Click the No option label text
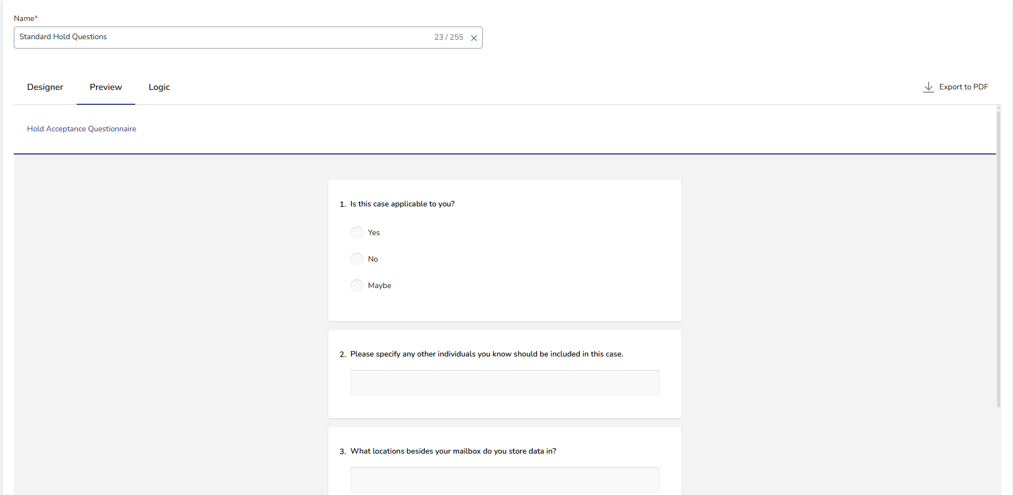 373,259
